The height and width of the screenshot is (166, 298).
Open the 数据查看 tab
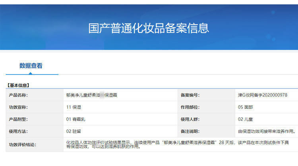click(x=31, y=66)
